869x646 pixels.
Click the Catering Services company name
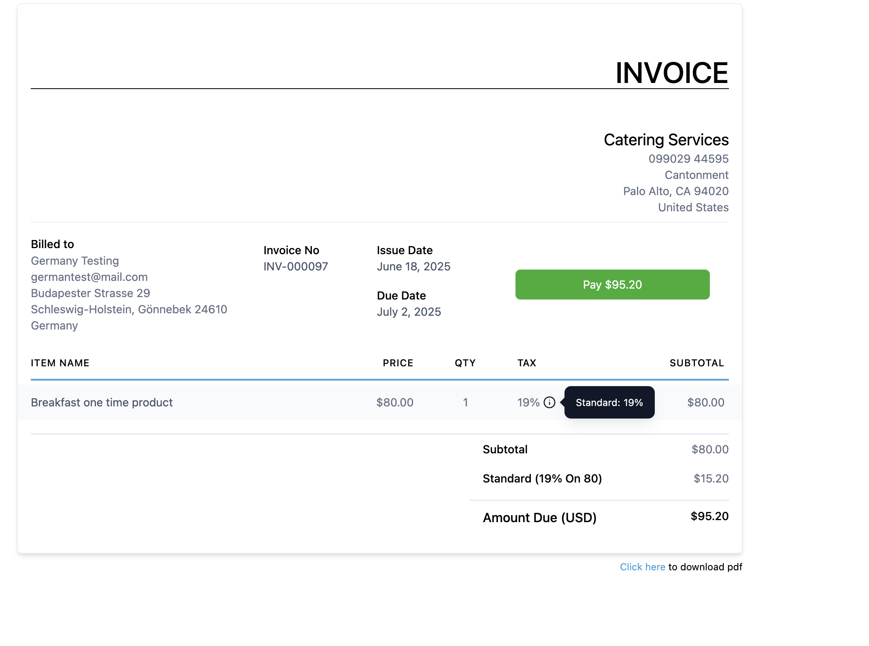[666, 140]
